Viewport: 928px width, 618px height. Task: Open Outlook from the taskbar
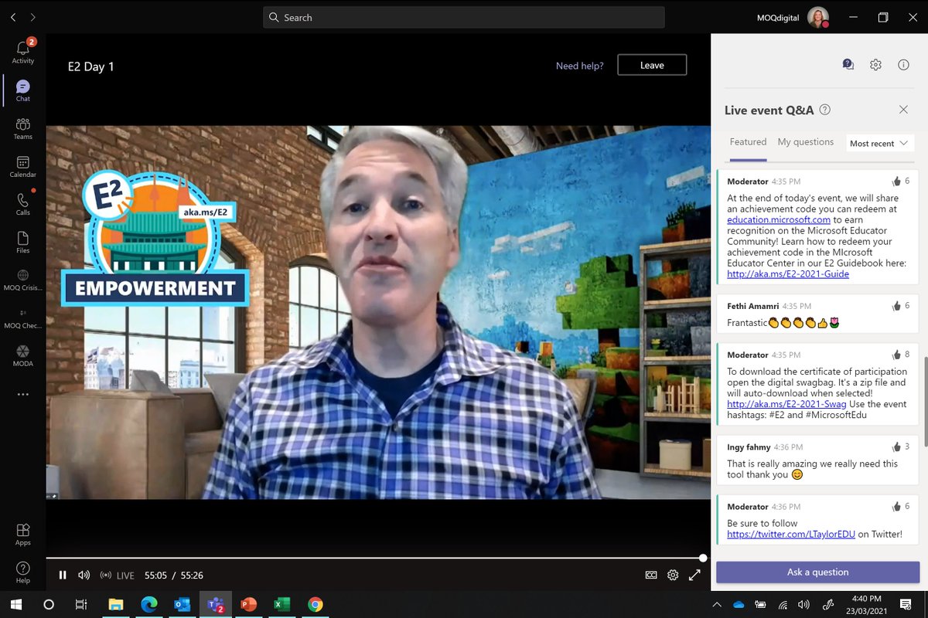pos(183,604)
